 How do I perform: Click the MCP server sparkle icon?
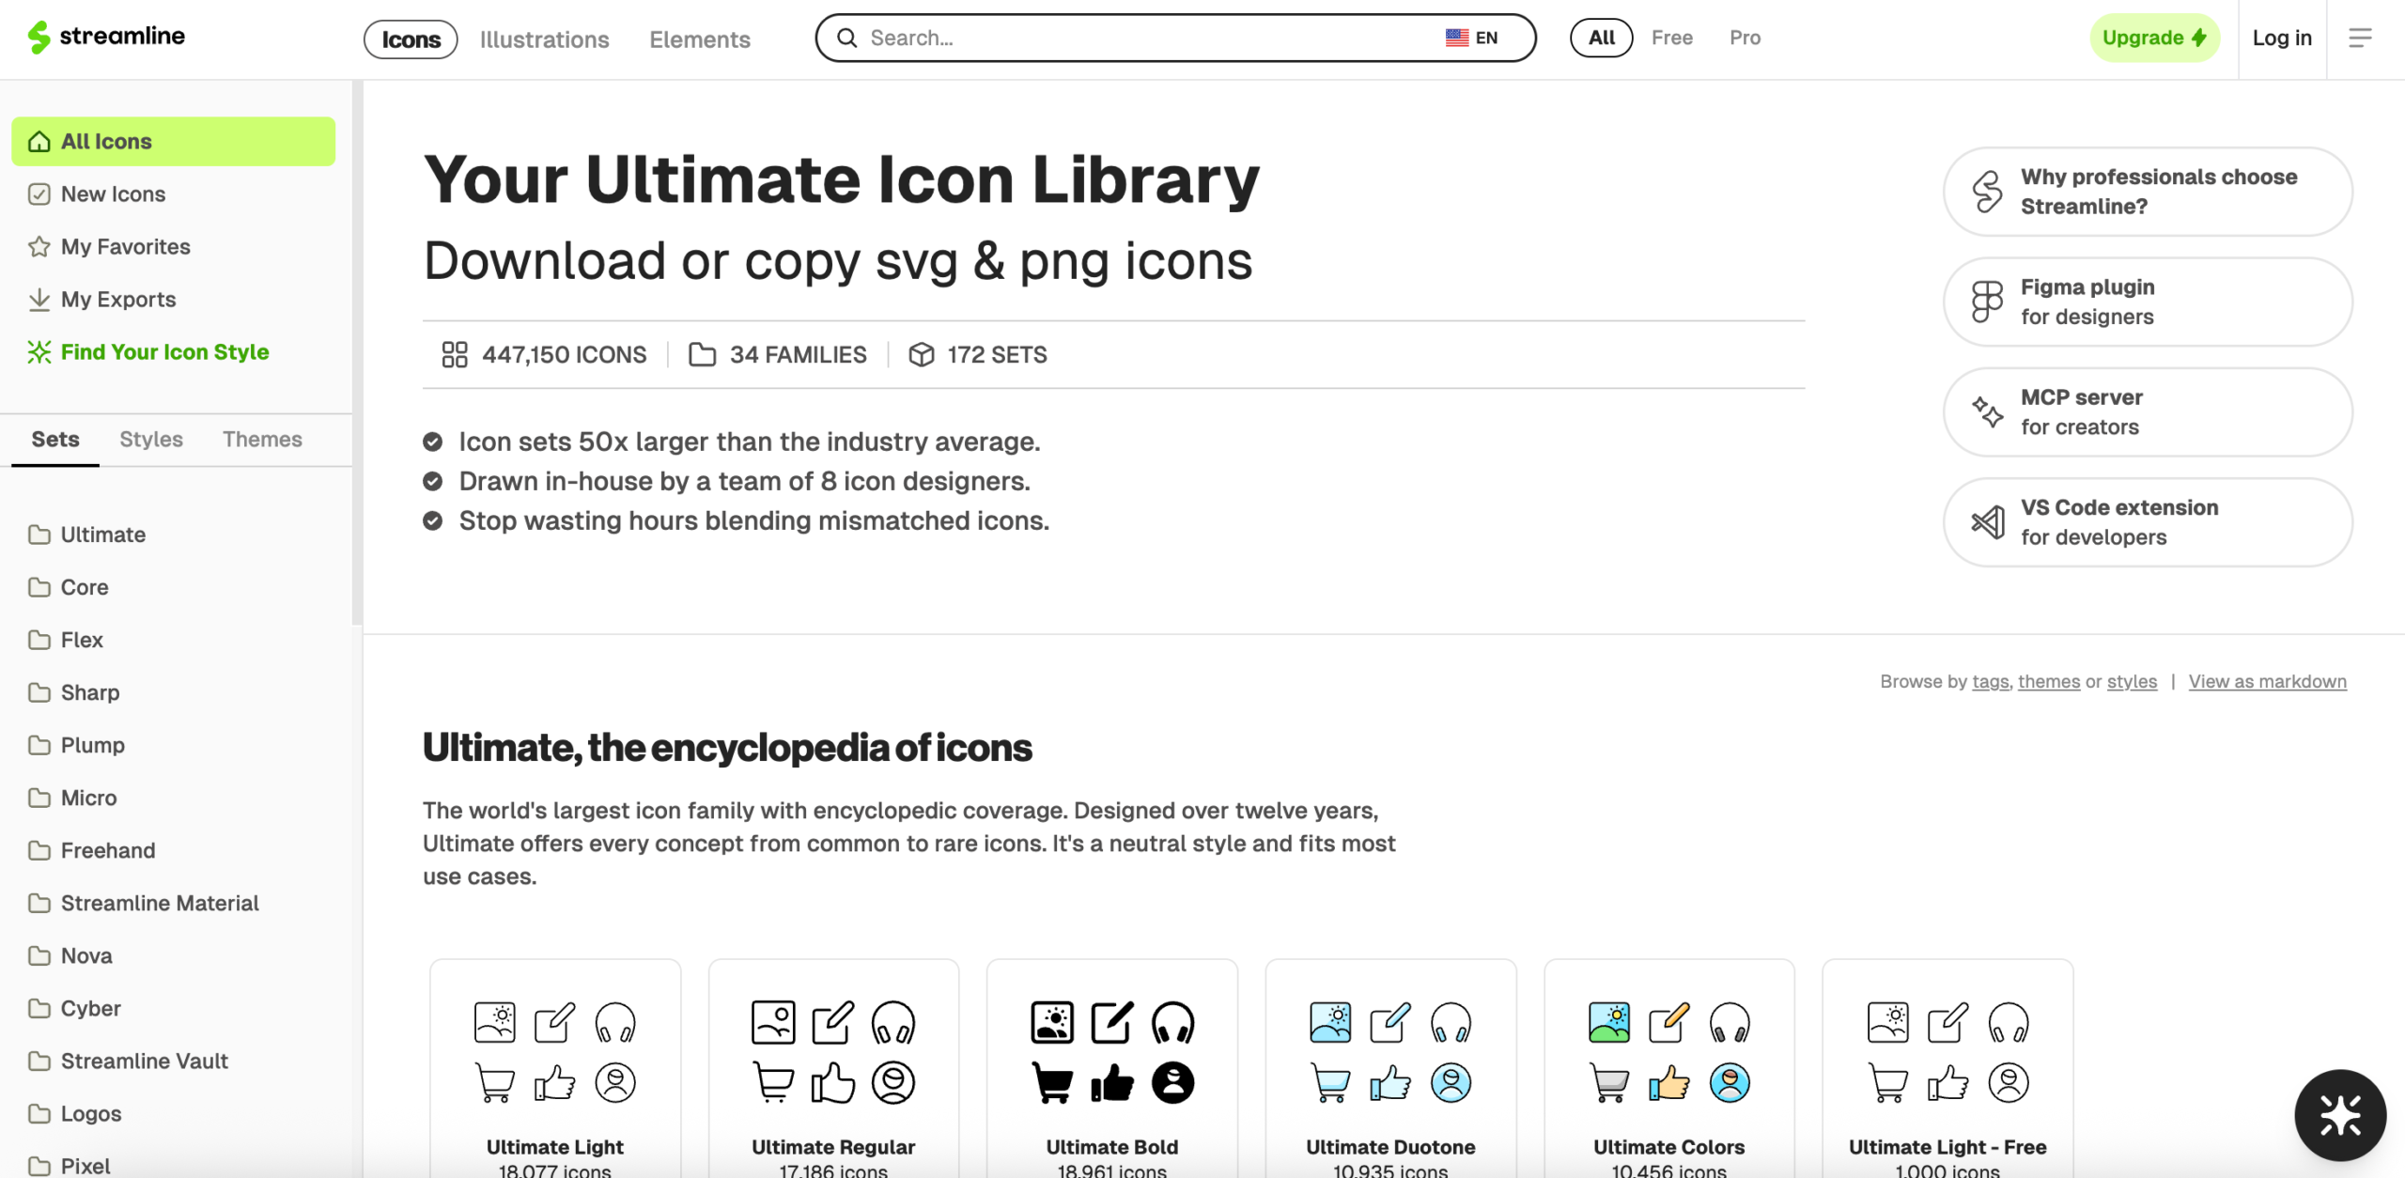tap(1987, 411)
